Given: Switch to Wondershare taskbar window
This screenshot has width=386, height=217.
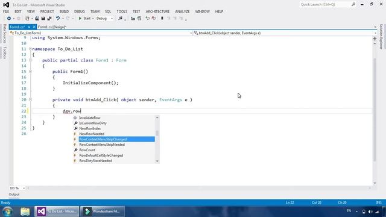Looking at the screenshot, I should coord(103,212).
